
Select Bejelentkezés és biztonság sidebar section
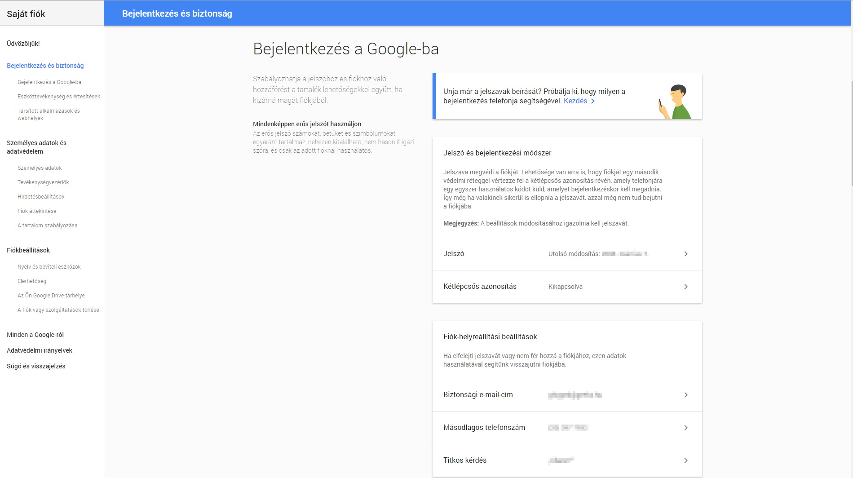tap(45, 66)
